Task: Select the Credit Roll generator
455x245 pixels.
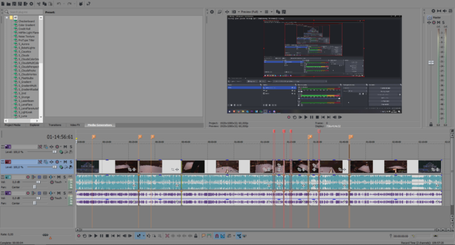Action: click(x=24, y=29)
